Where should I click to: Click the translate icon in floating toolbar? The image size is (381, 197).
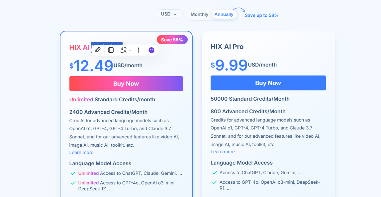pyautogui.click(x=124, y=50)
